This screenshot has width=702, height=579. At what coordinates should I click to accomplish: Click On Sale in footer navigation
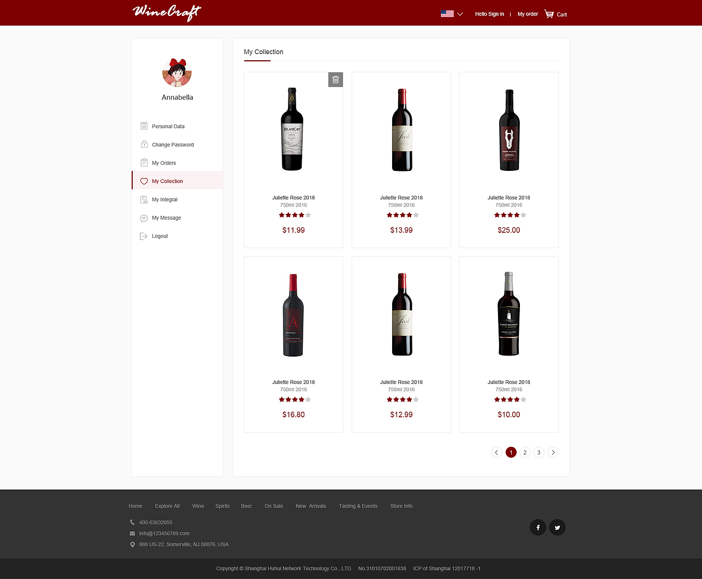(274, 506)
